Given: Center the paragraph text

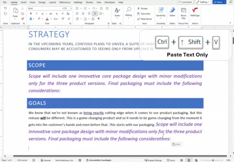Looking at the screenshot, I should pos(83,14).
